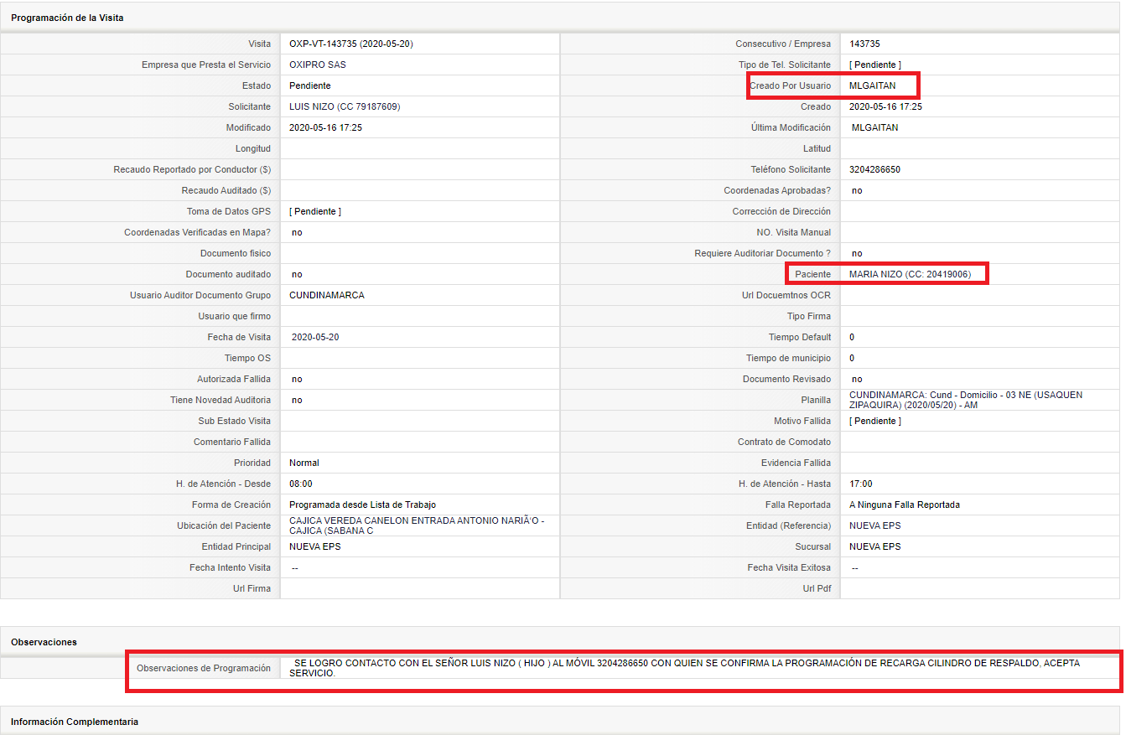Click the Consecutivo value 143735
1126x735 pixels.
click(864, 44)
